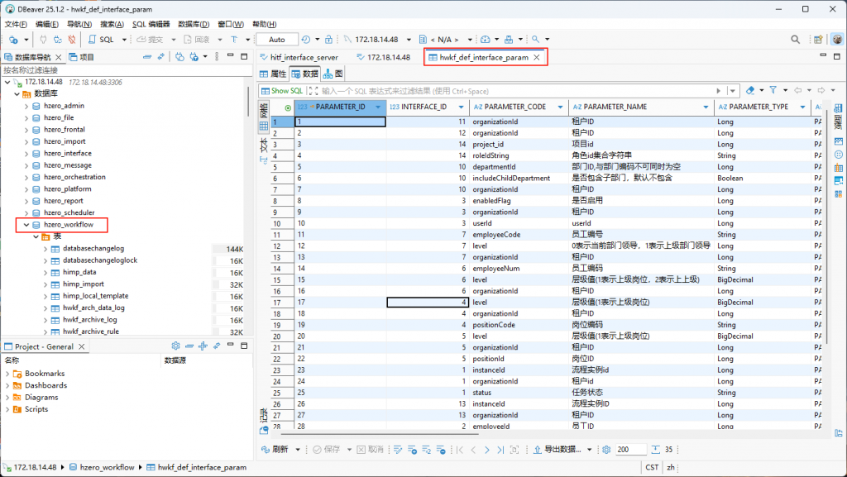
Task: Select the hwkf_archive_log table in the tree
Action: (x=89, y=320)
